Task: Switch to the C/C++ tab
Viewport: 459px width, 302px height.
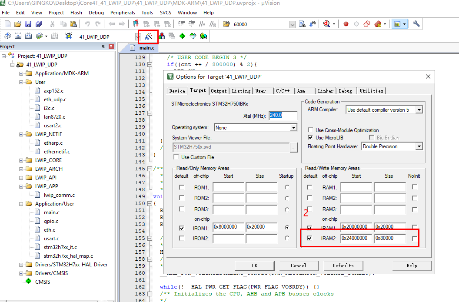Action: coord(283,91)
